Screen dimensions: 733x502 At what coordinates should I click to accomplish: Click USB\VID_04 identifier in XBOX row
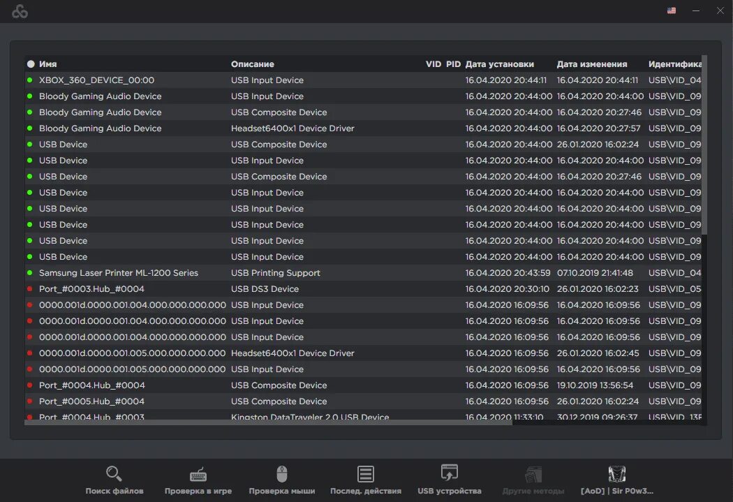point(674,80)
